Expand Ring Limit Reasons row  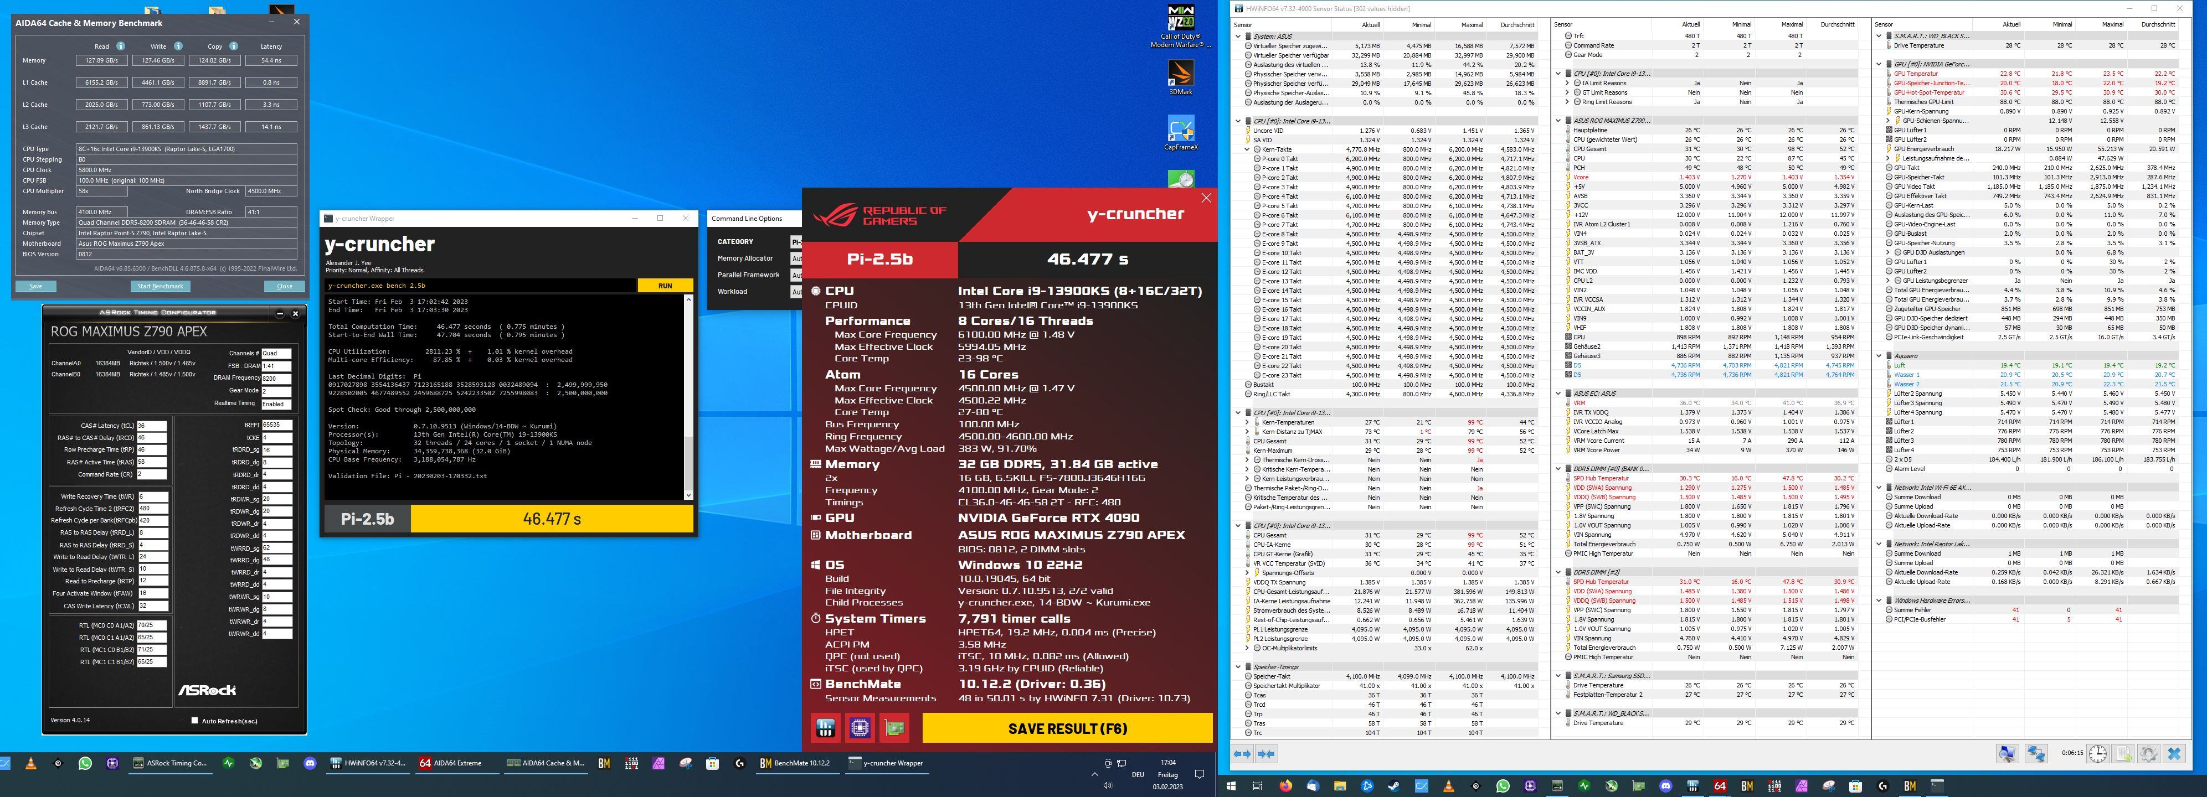1568,102
